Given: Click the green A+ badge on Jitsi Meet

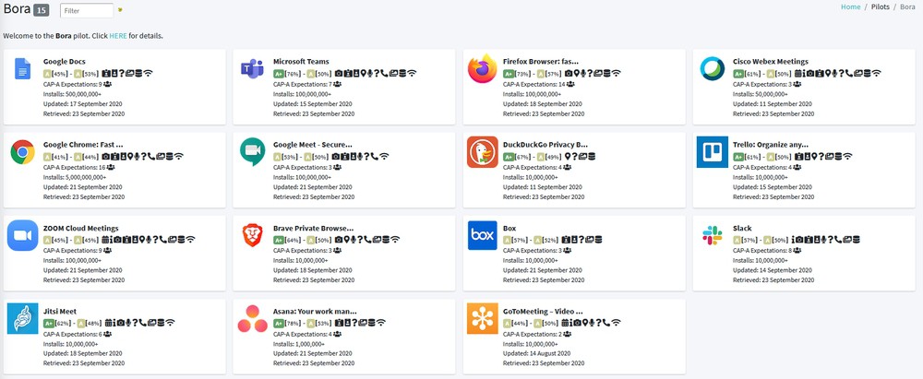Looking at the screenshot, I should (49, 323).
